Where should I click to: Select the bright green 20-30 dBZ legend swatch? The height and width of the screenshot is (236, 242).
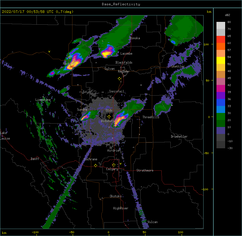point(221,117)
